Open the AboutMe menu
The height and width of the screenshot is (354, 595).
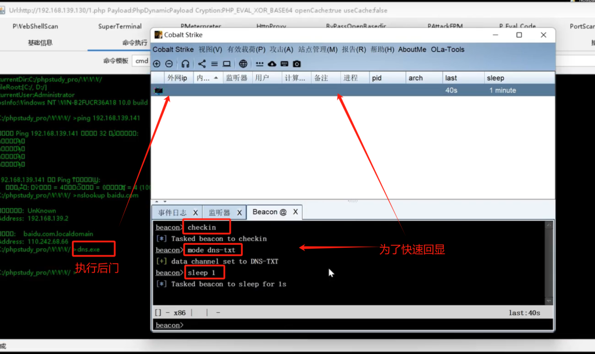[x=412, y=49]
